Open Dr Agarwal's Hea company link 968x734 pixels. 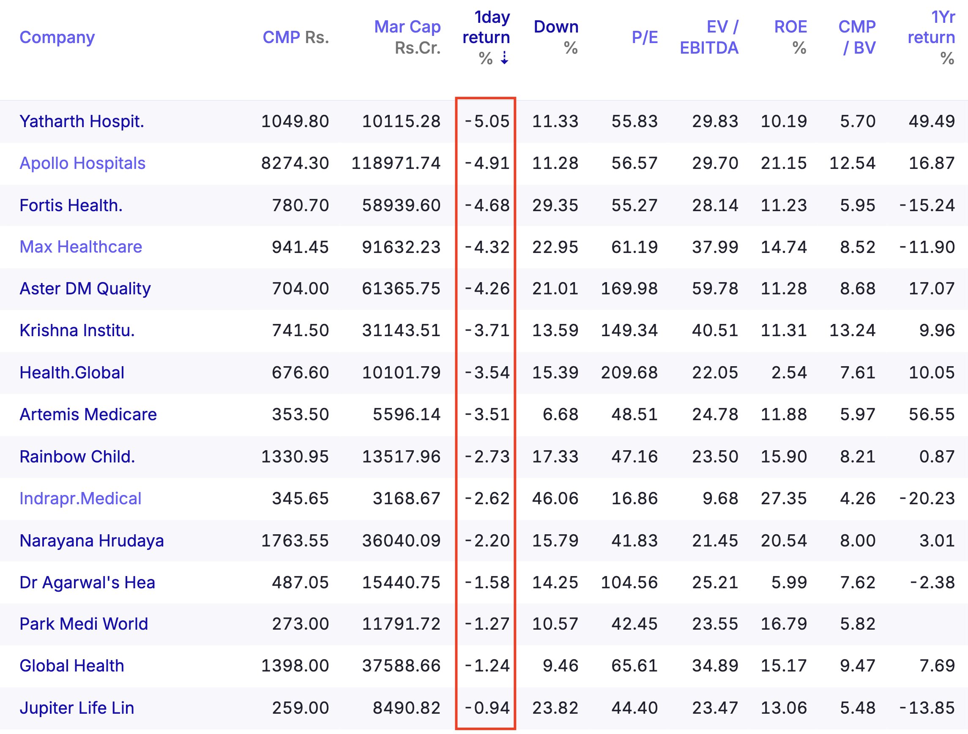[88, 583]
